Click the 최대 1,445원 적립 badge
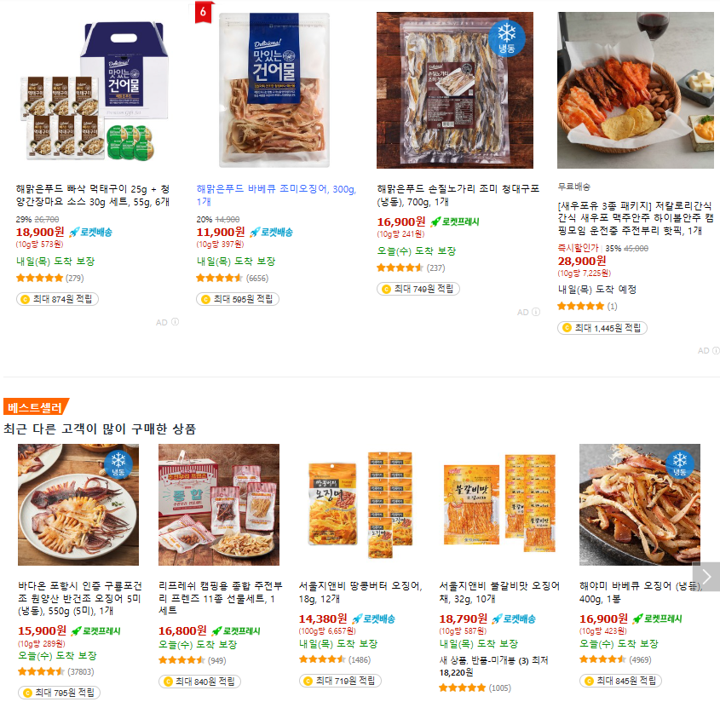720x702 pixels. (602, 328)
